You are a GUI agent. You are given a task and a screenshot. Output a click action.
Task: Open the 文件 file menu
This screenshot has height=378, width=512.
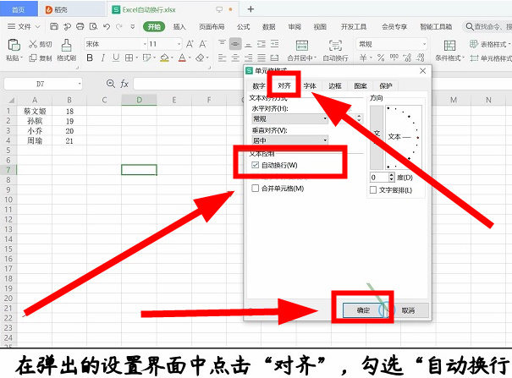coord(24,26)
